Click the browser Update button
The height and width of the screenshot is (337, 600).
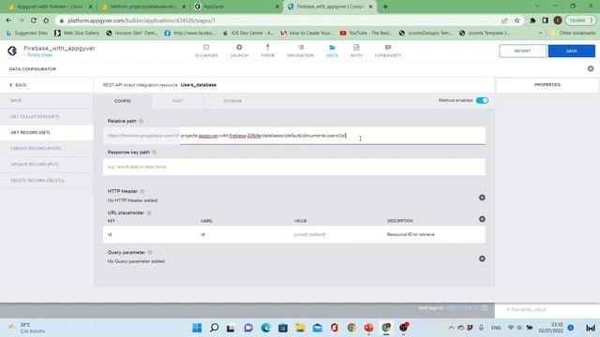tap(580, 21)
